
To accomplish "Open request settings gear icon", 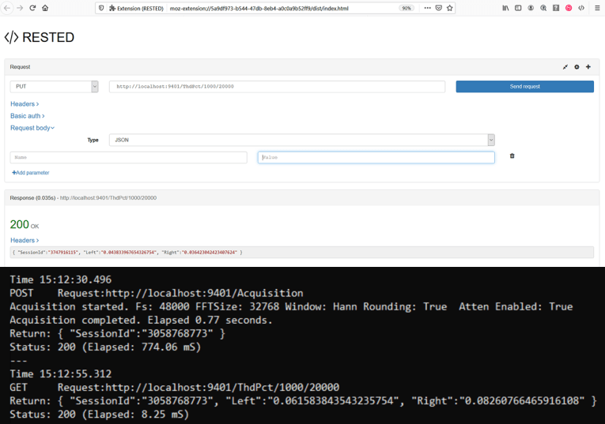I will pos(577,67).
